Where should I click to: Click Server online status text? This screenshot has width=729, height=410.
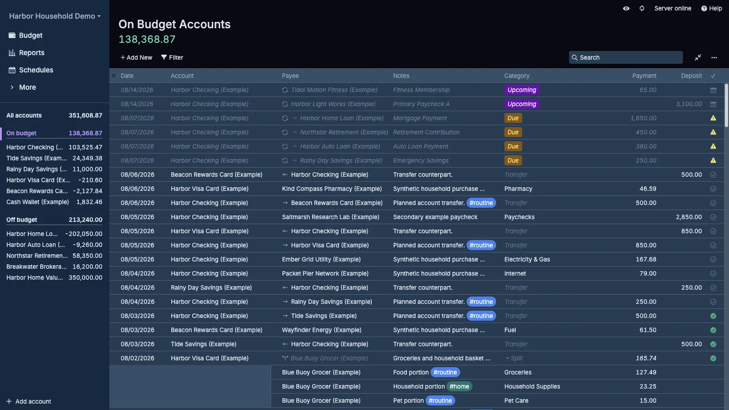673,8
